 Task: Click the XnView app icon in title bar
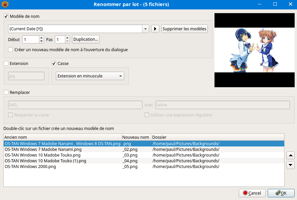[5, 4]
